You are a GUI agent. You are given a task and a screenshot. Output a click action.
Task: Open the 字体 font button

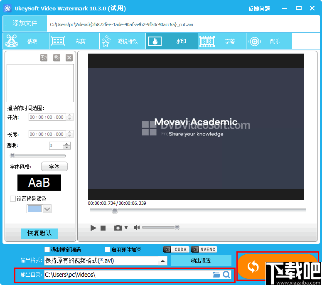click(54, 167)
